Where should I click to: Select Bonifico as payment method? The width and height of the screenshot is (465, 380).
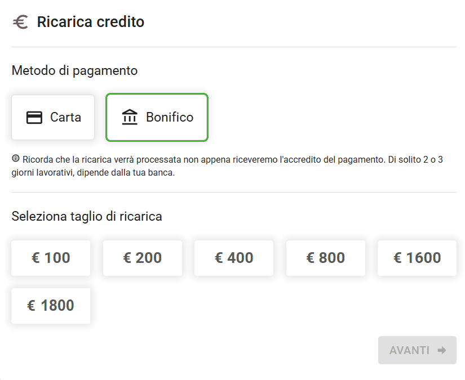157,117
